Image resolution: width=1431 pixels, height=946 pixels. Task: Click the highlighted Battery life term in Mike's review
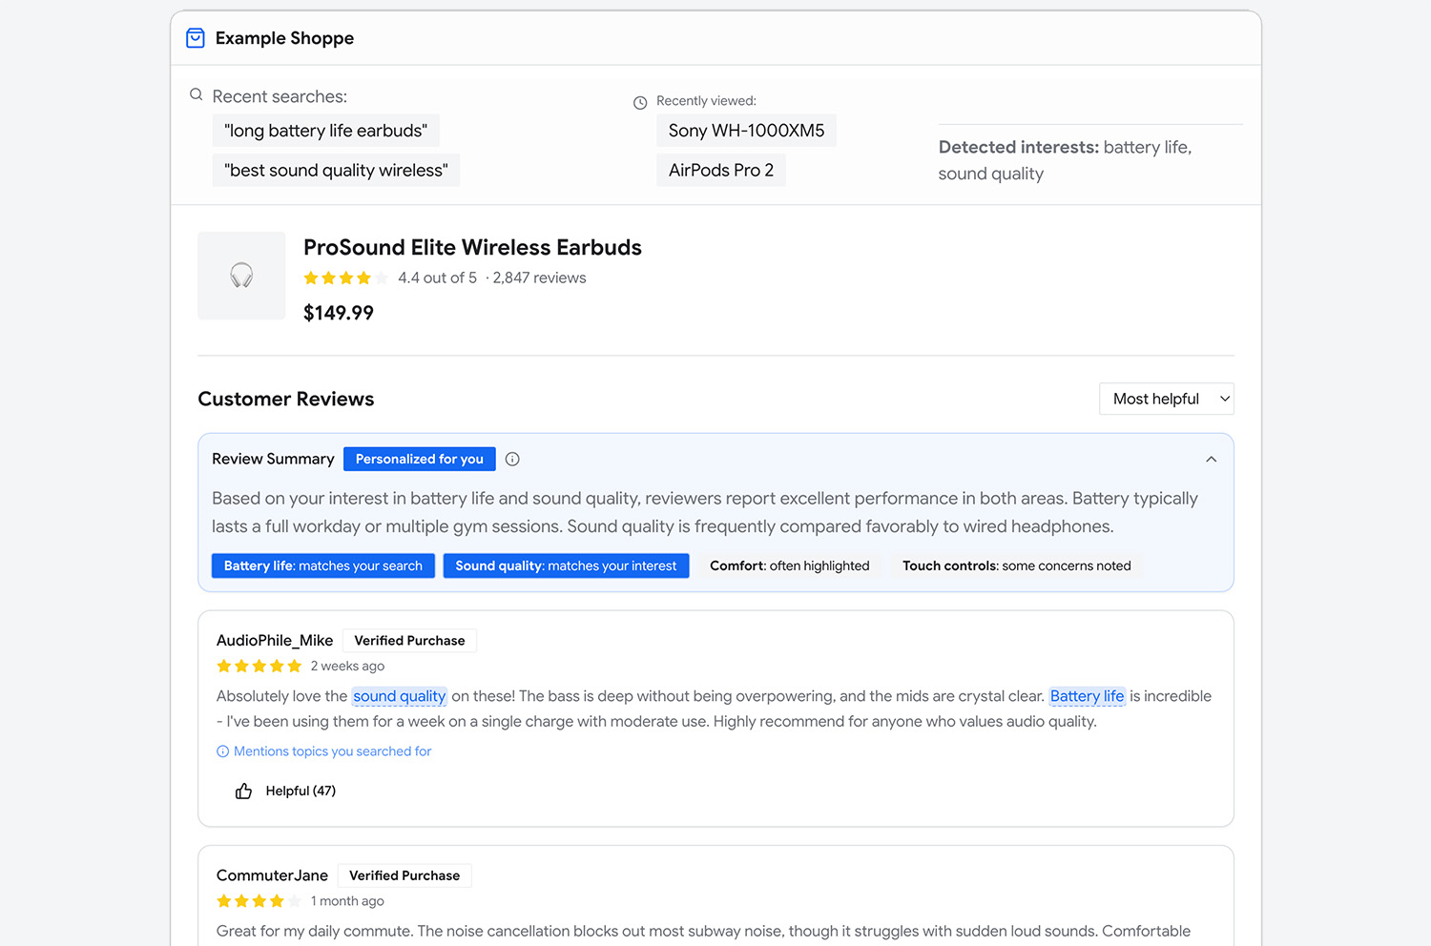pyautogui.click(x=1087, y=696)
